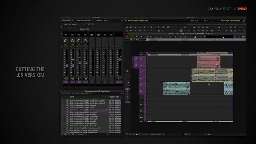Click the horizontal scrollbar below the timeline tracks
256x144 pixels.
pos(190,122)
